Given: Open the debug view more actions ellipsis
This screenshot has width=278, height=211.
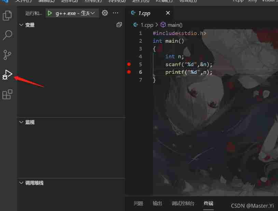Looking at the screenshot, I should click(x=115, y=13).
